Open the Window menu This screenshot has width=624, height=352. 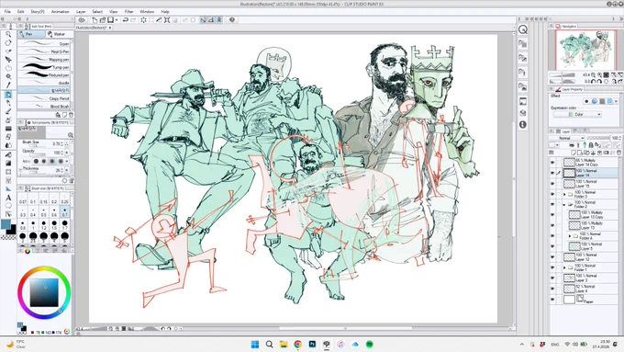click(147, 12)
